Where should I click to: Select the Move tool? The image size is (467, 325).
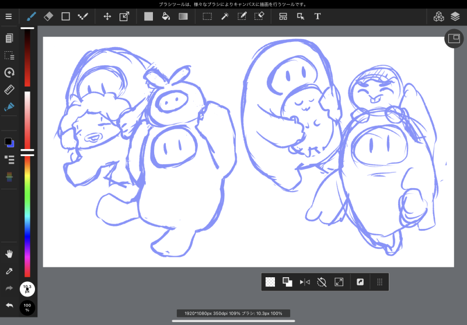[107, 16]
